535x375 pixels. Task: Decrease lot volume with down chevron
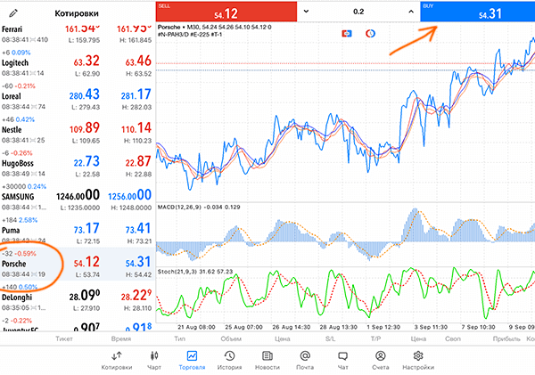tap(307, 12)
